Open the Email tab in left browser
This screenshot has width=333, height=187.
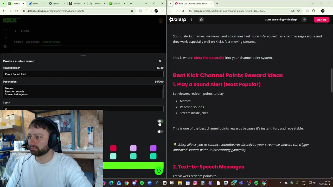point(36,4)
